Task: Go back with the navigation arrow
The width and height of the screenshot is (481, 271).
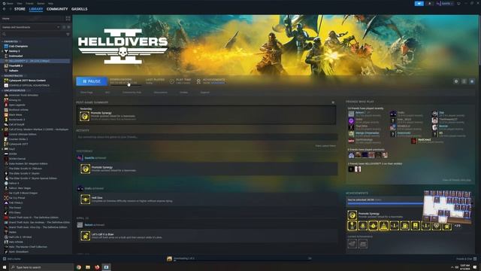Action: (x=5, y=9)
